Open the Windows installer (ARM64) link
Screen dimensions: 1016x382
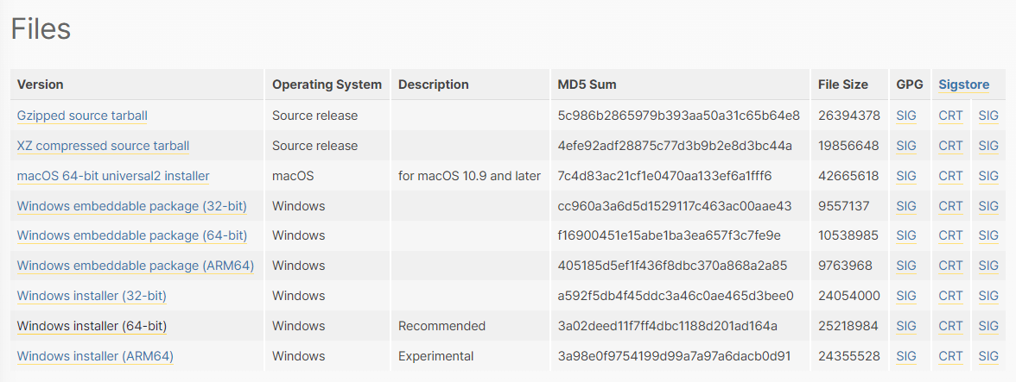(95, 356)
